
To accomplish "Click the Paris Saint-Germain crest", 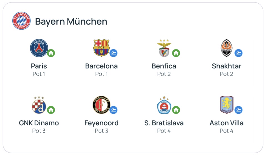I will point(39,48).
